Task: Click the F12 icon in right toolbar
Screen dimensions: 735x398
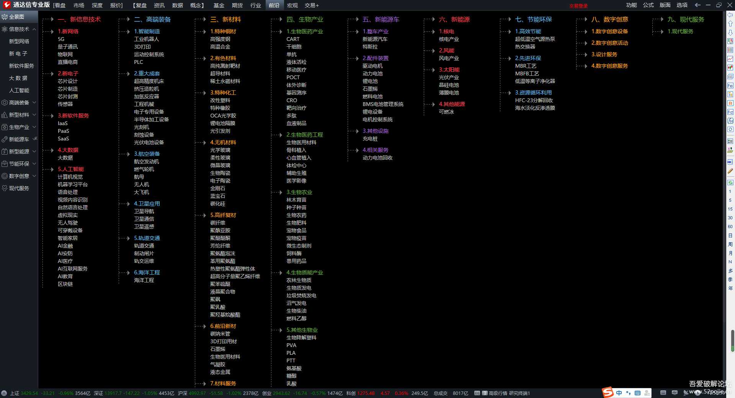Action: click(x=730, y=112)
